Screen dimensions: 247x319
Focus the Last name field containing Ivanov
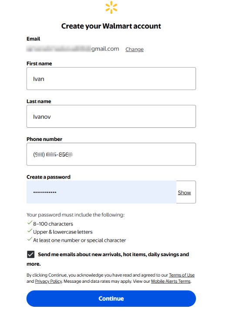[x=111, y=117]
